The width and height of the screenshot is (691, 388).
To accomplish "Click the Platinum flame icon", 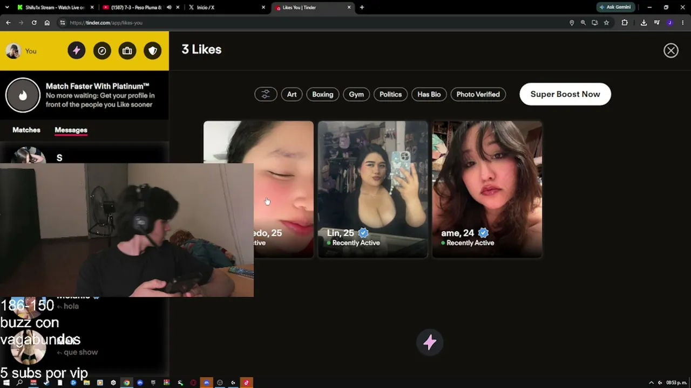I will pyautogui.click(x=23, y=95).
